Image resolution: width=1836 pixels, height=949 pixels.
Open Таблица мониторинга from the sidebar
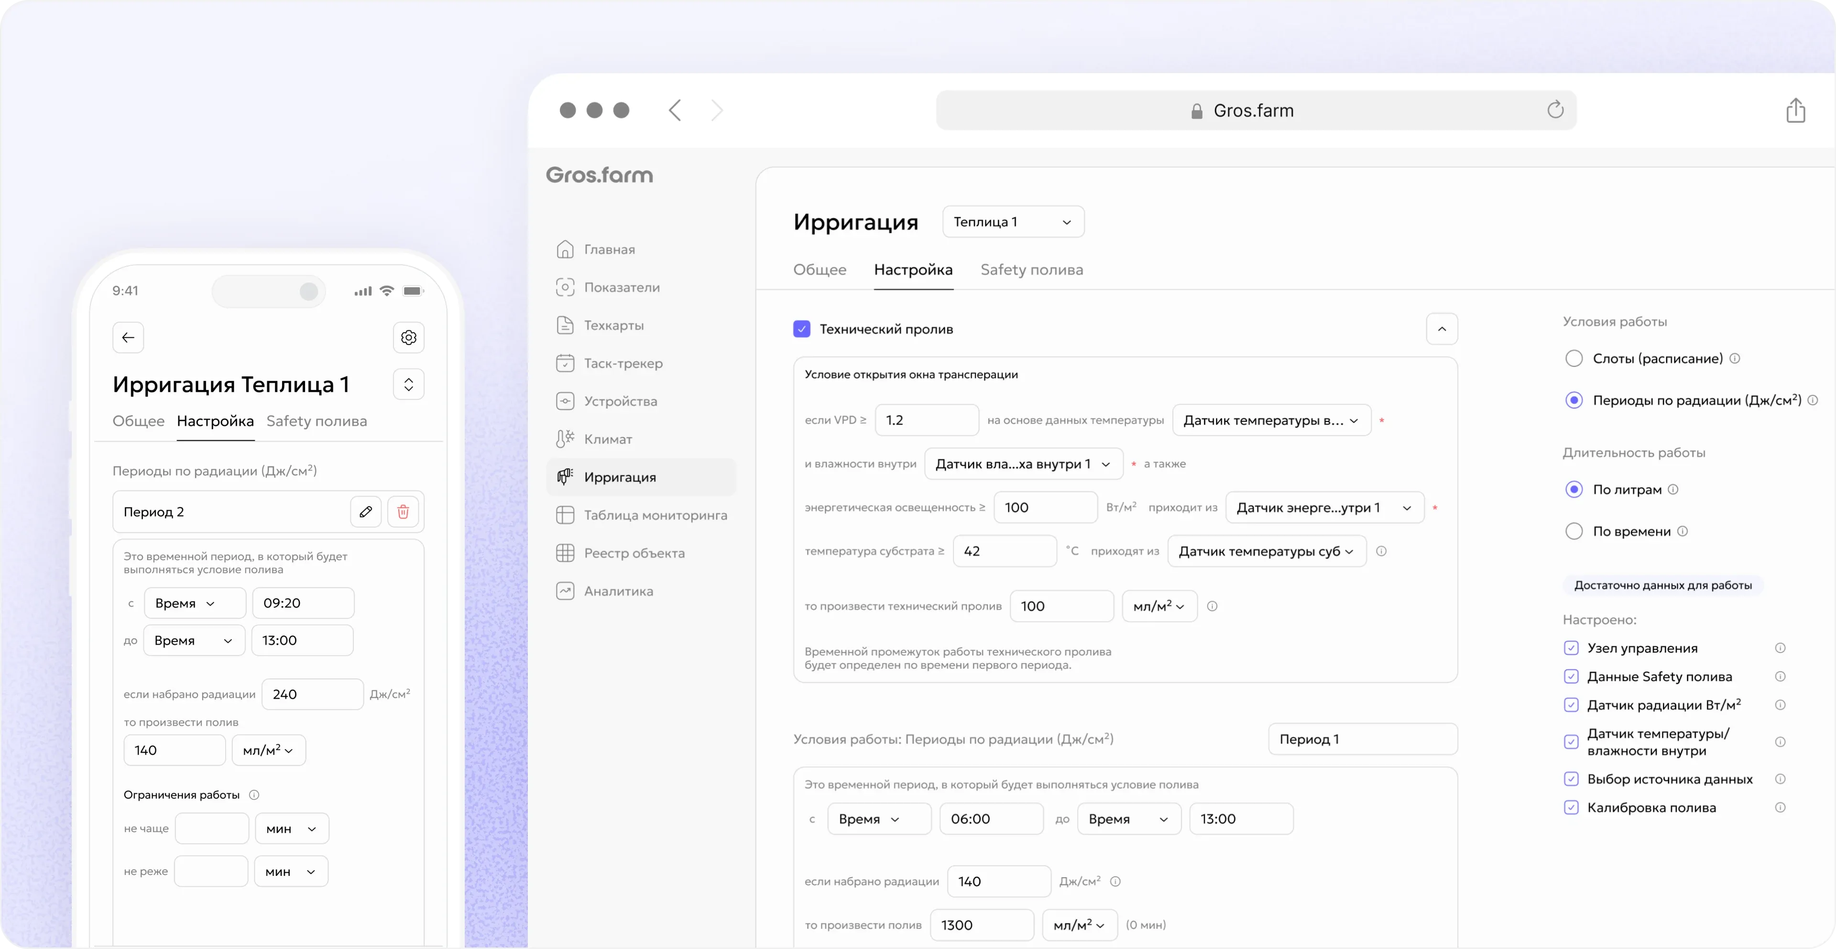[x=641, y=515]
